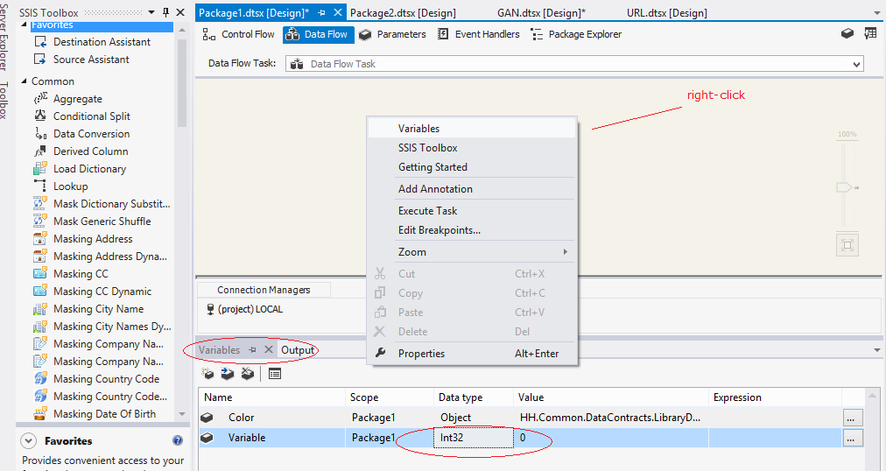
Task: Expand the Zoom submenu in context menu
Action: coord(565,252)
